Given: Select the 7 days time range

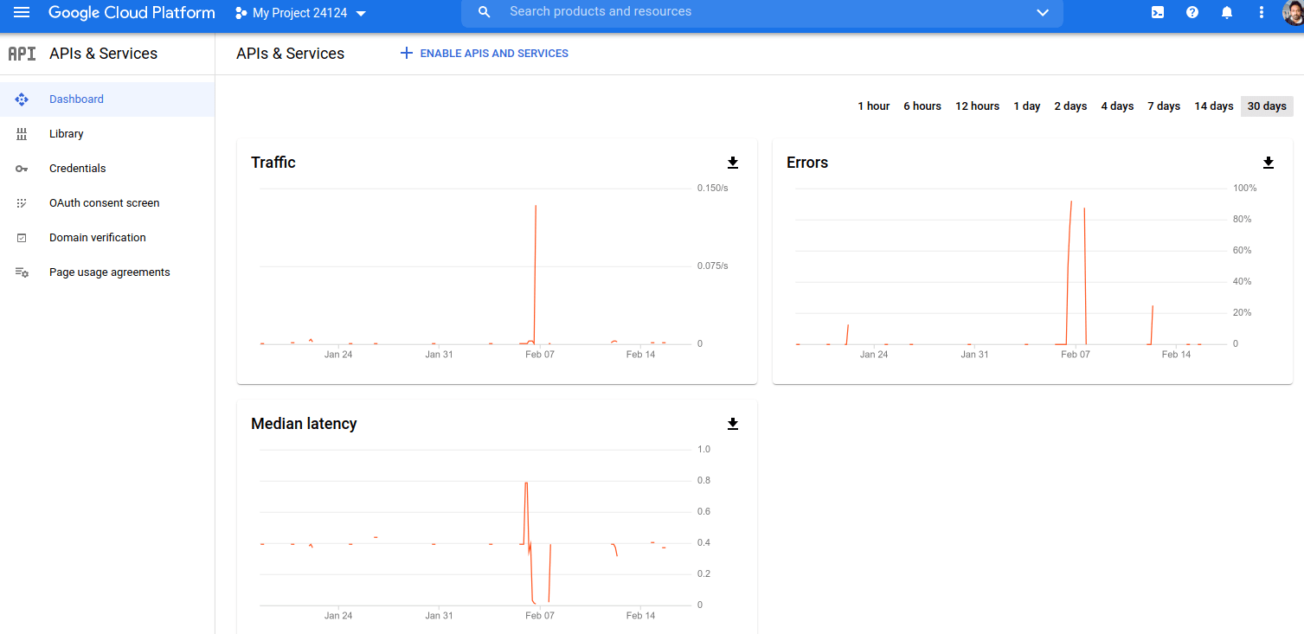Looking at the screenshot, I should (x=1163, y=106).
